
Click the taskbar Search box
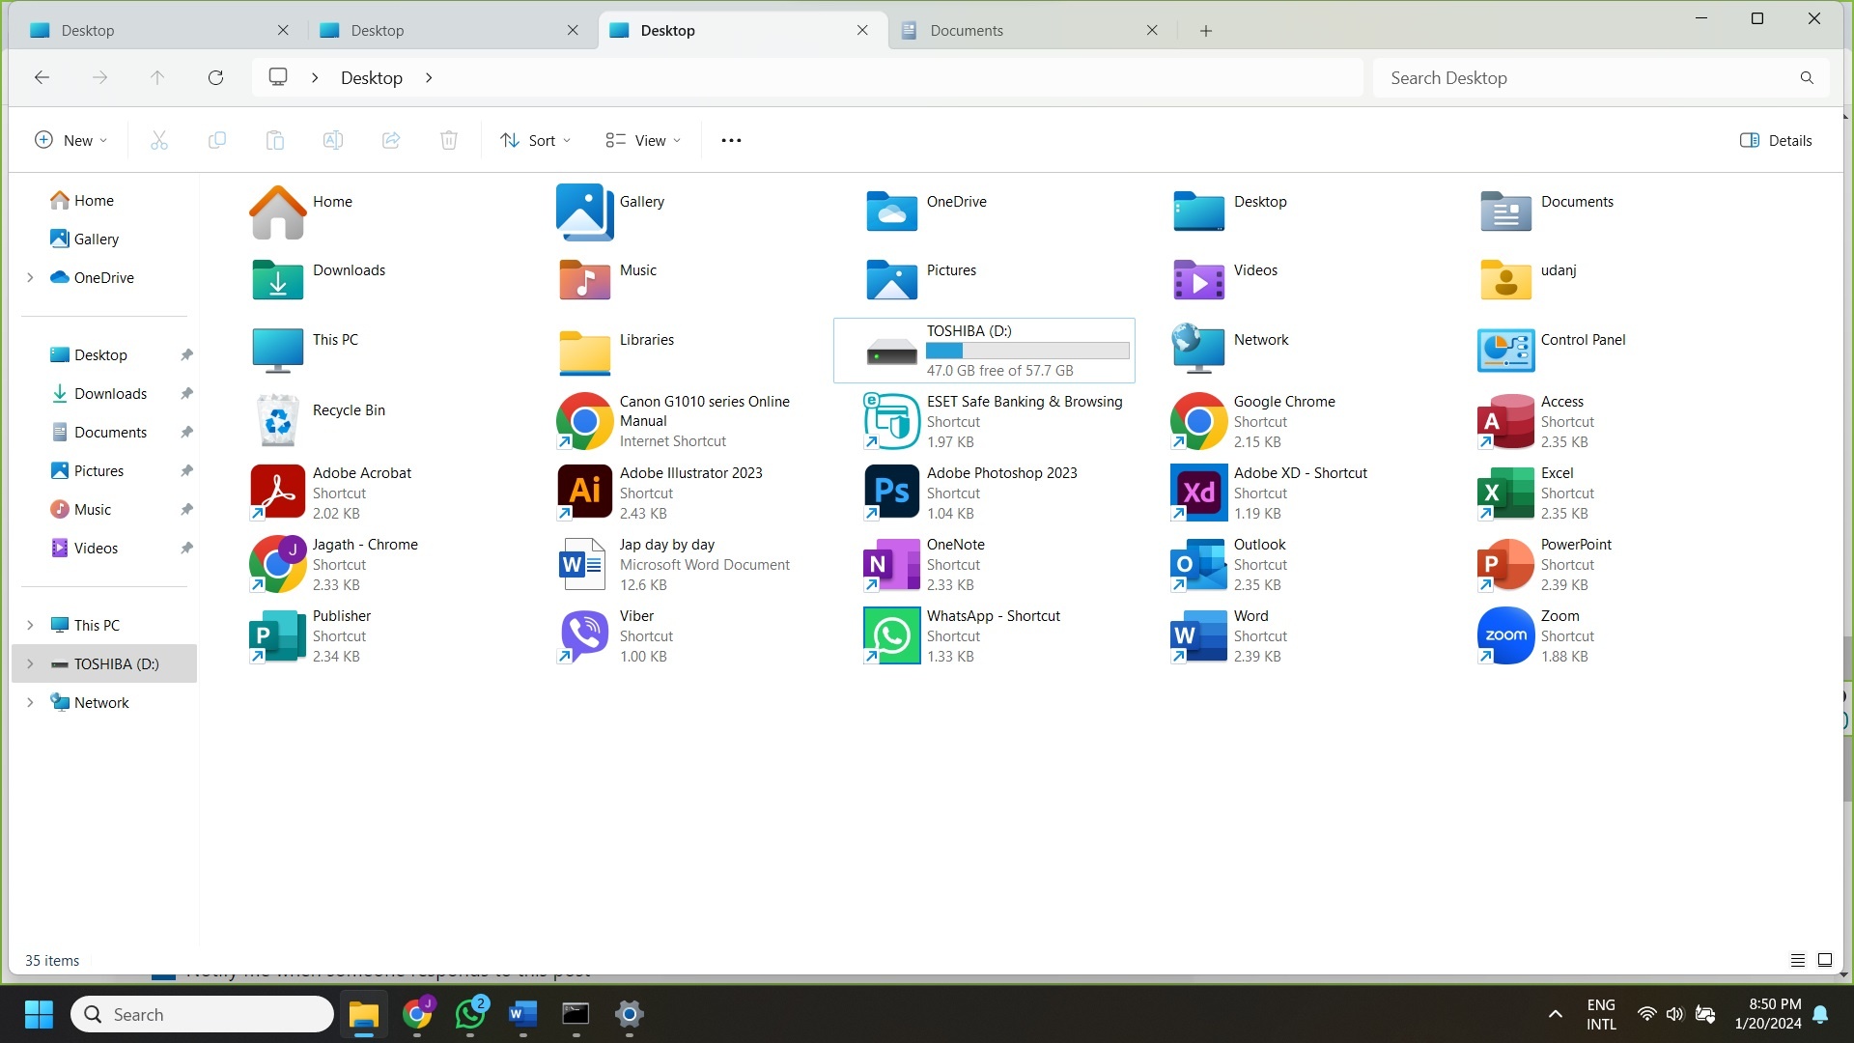click(x=202, y=1014)
